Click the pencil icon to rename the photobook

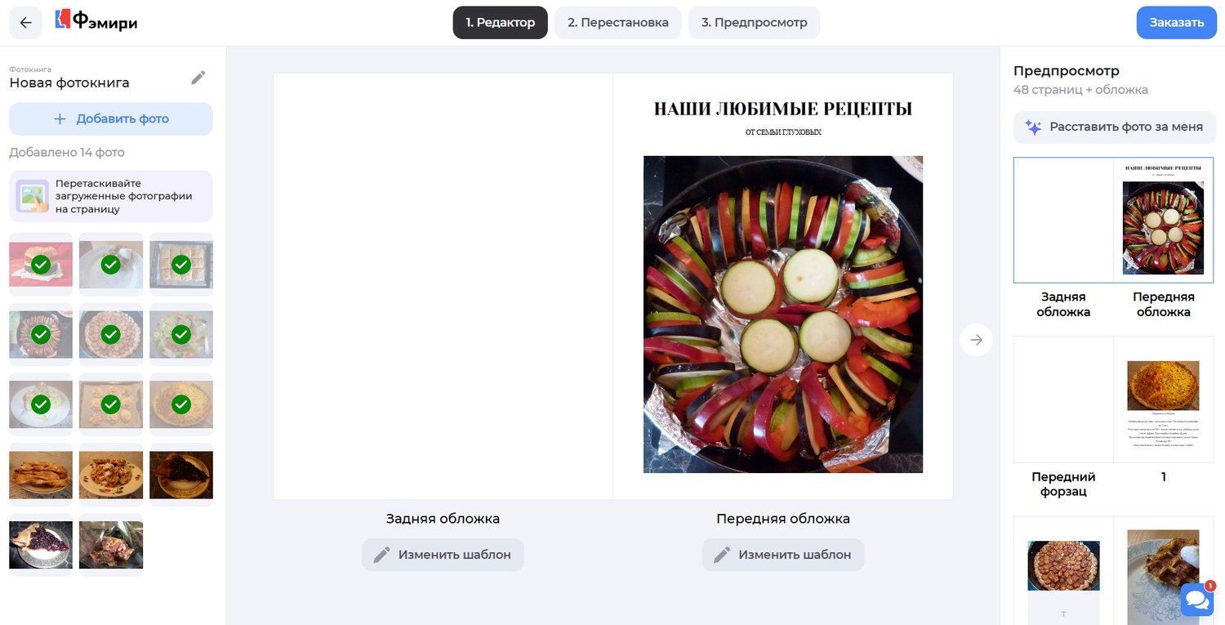coord(198,77)
